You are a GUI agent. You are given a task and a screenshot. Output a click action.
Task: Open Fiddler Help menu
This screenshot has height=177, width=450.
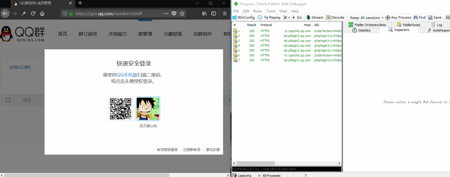click(295, 11)
